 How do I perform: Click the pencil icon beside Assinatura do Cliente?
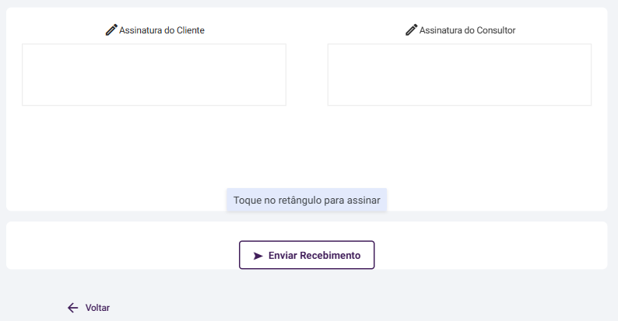(x=111, y=30)
